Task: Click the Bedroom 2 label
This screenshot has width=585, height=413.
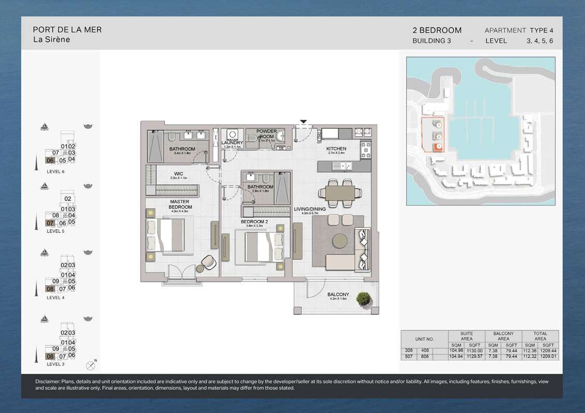Action: (254, 222)
